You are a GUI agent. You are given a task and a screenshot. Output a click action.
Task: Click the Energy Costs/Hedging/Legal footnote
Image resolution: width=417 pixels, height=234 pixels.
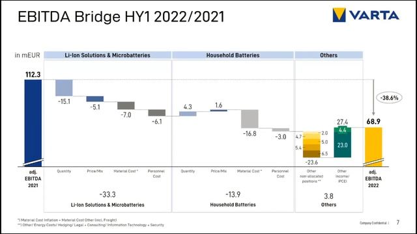(x=91, y=225)
